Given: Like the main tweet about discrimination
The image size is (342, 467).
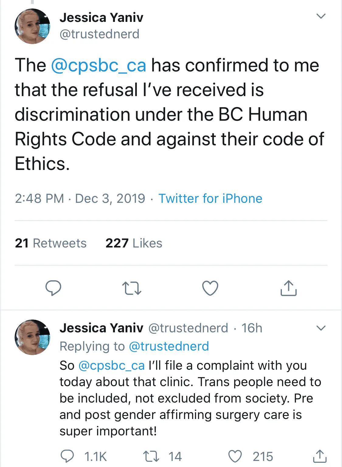Looking at the screenshot, I should coord(210,288).
